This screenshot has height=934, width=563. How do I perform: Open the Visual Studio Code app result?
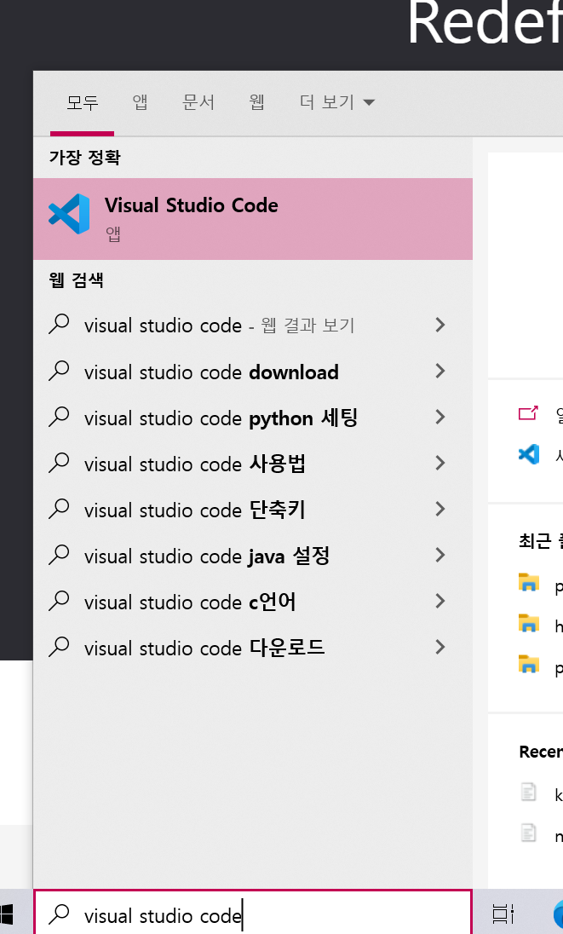(x=253, y=219)
